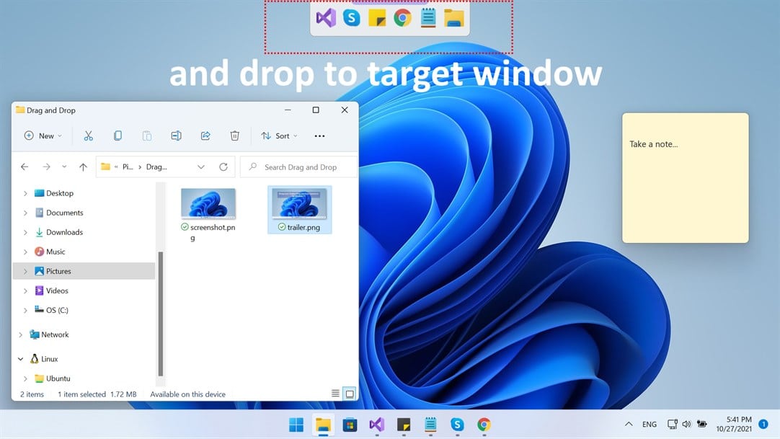
Task: Switch to large thumbnails view toggle
Action: point(350,393)
